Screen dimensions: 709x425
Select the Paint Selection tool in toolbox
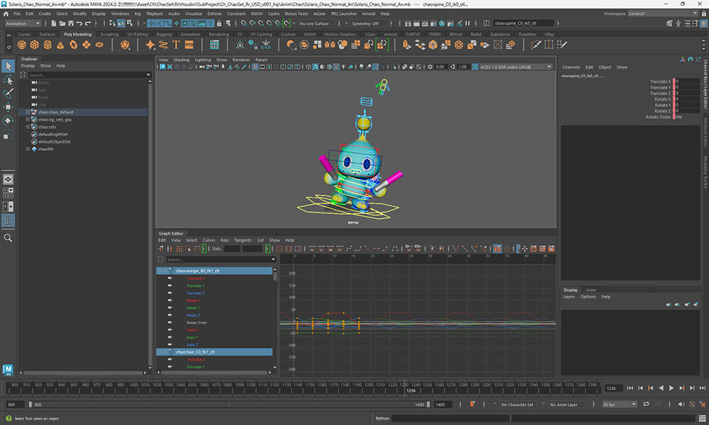pyautogui.click(x=8, y=93)
